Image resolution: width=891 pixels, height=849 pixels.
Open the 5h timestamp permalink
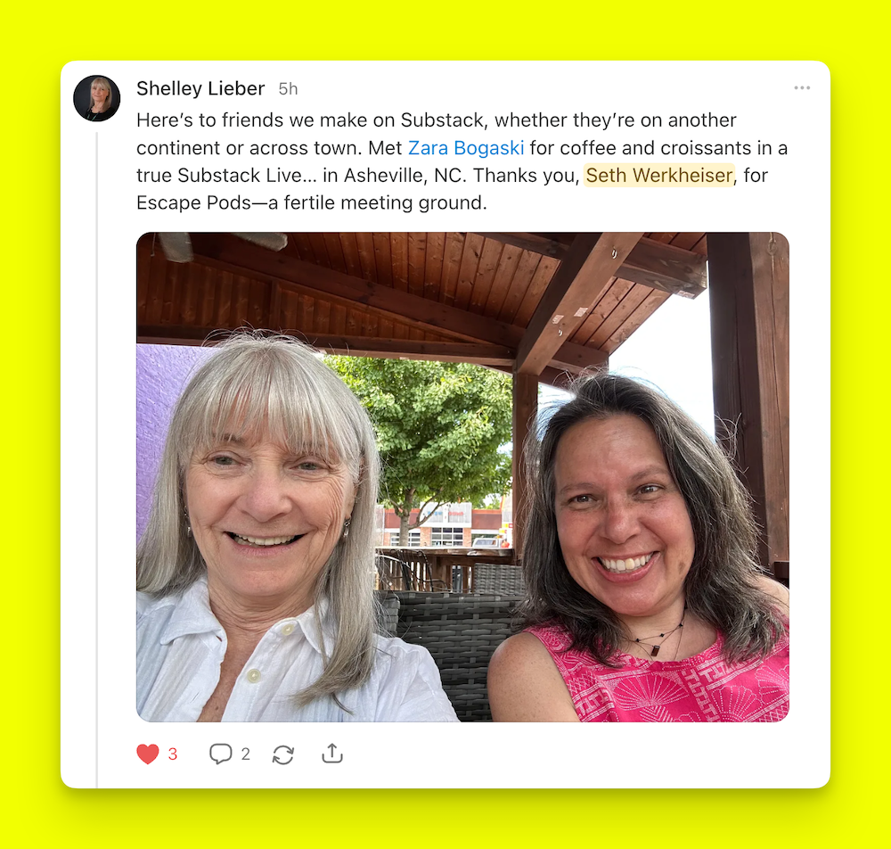(288, 88)
